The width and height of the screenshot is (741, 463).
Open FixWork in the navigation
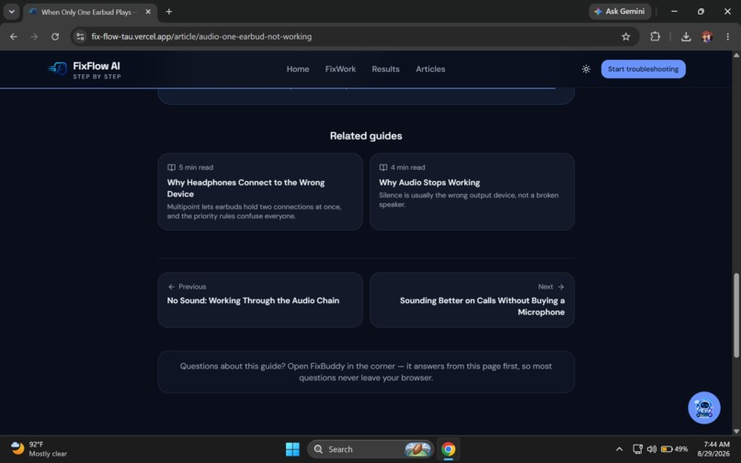340,69
